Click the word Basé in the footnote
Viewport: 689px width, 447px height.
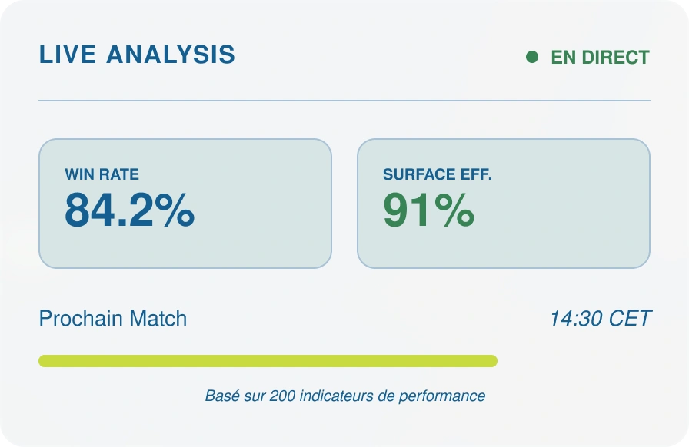coord(220,396)
